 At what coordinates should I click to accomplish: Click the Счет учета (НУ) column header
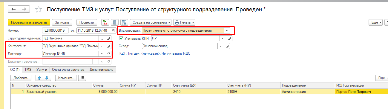pos(253,86)
